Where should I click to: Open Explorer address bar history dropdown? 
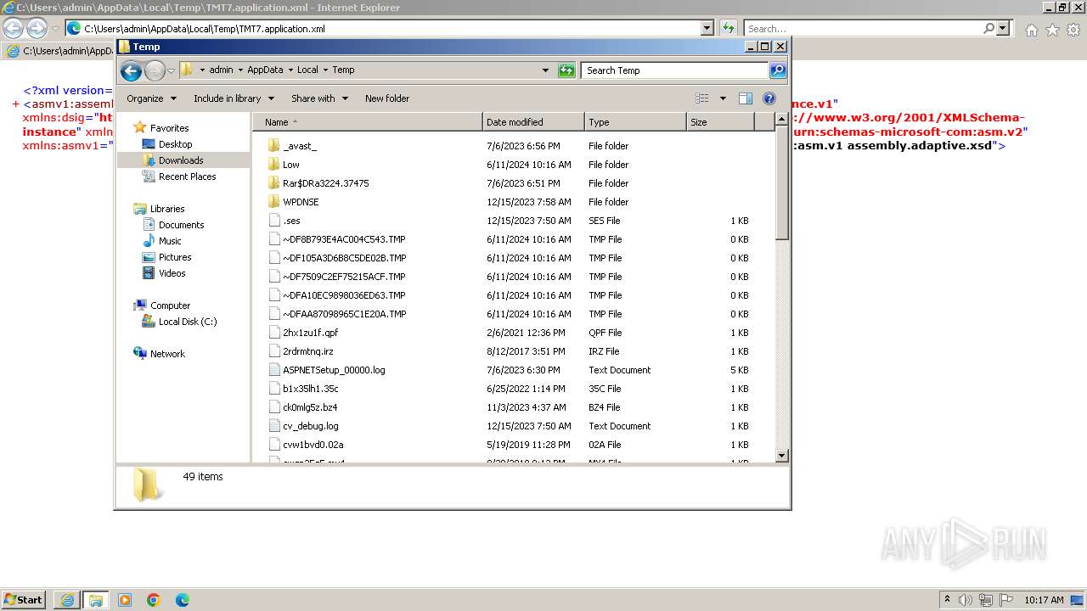(x=545, y=70)
